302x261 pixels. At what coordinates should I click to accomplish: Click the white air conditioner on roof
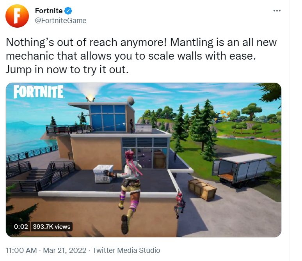point(103,174)
